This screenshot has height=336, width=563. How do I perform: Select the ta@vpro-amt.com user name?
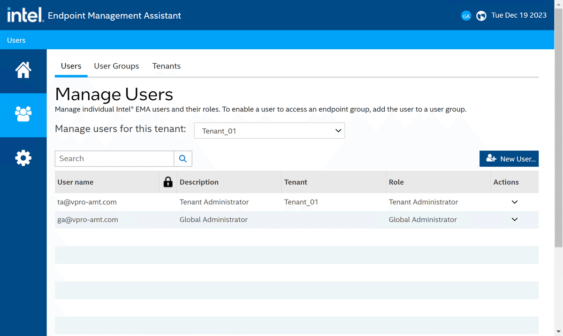point(87,202)
